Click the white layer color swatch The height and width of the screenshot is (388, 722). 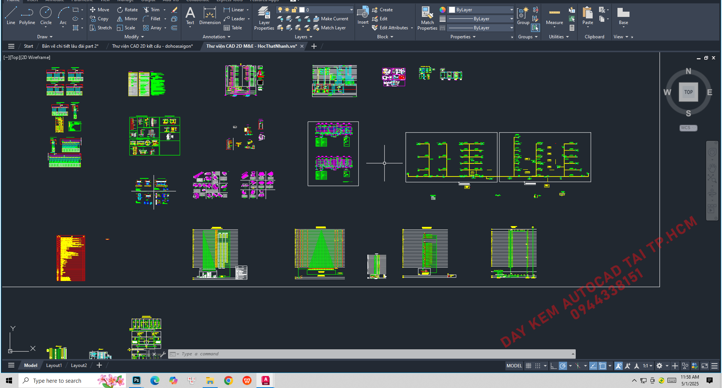pos(302,10)
